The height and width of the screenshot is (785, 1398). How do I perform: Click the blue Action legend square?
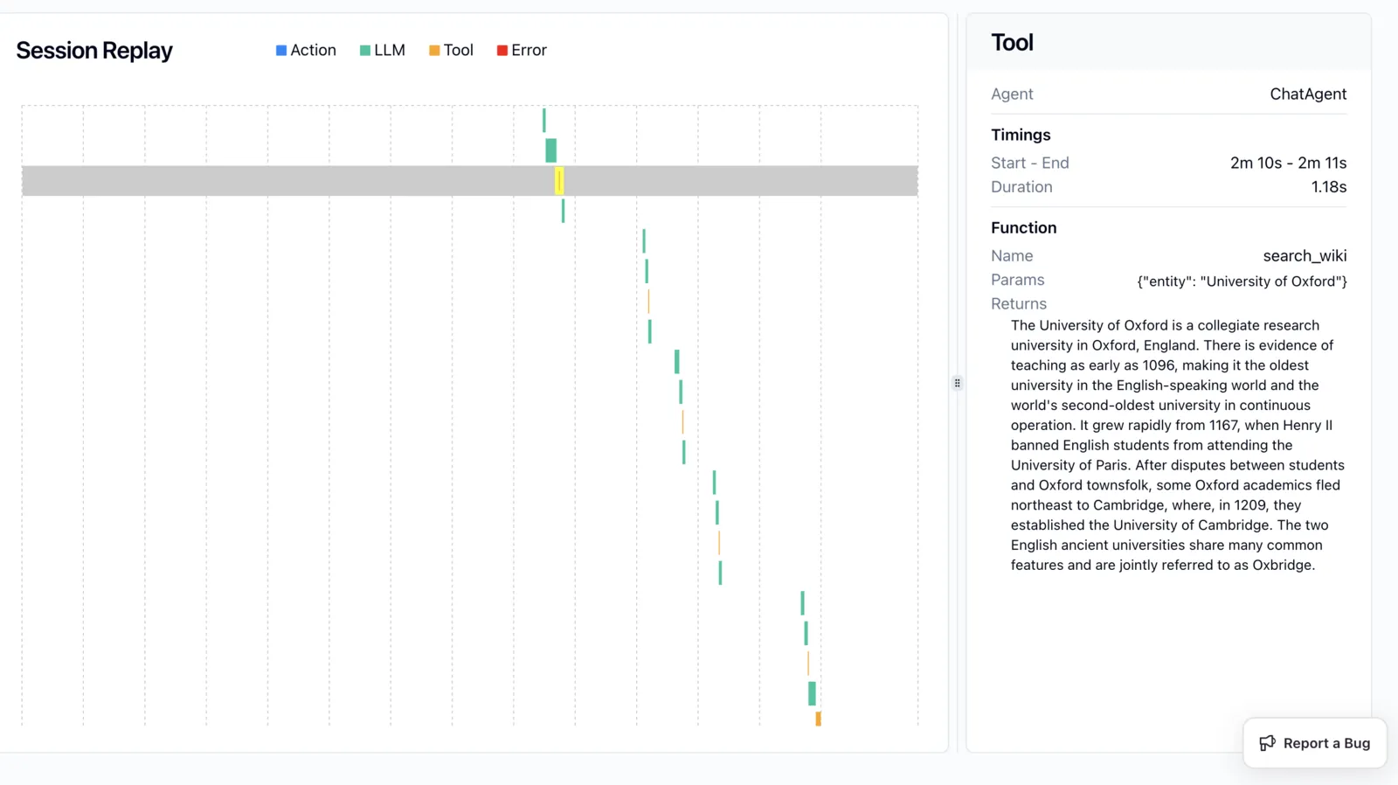click(x=281, y=51)
